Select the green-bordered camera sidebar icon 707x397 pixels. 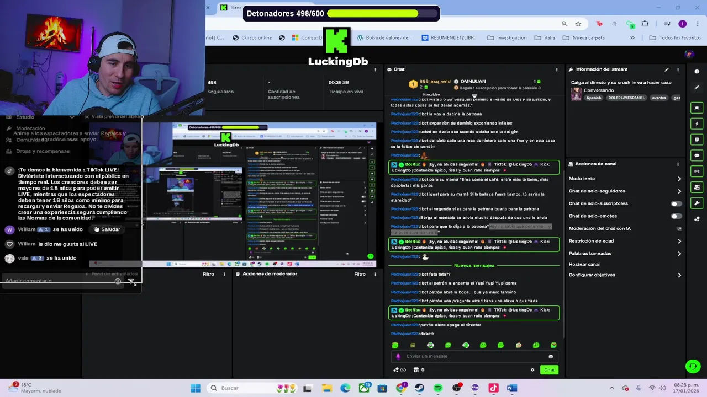[x=697, y=187]
